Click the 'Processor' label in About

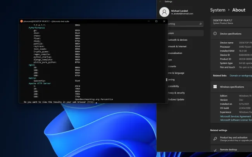tap(225, 47)
